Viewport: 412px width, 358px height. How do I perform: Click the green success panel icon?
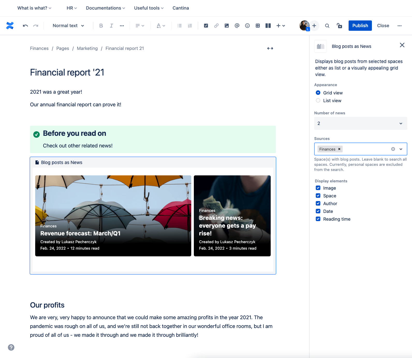(x=36, y=134)
